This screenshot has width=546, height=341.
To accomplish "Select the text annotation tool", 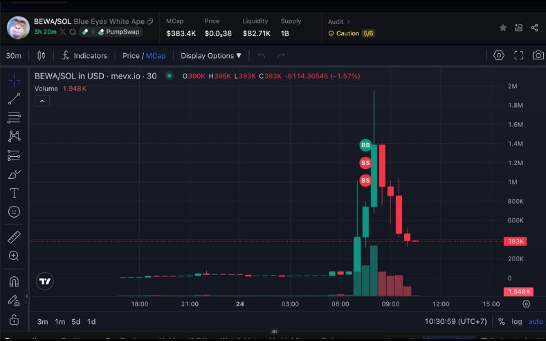I will [x=14, y=193].
